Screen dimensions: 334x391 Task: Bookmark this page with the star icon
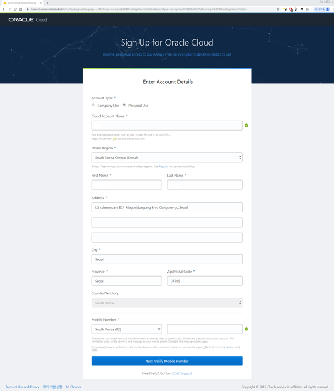coord(278,9)
